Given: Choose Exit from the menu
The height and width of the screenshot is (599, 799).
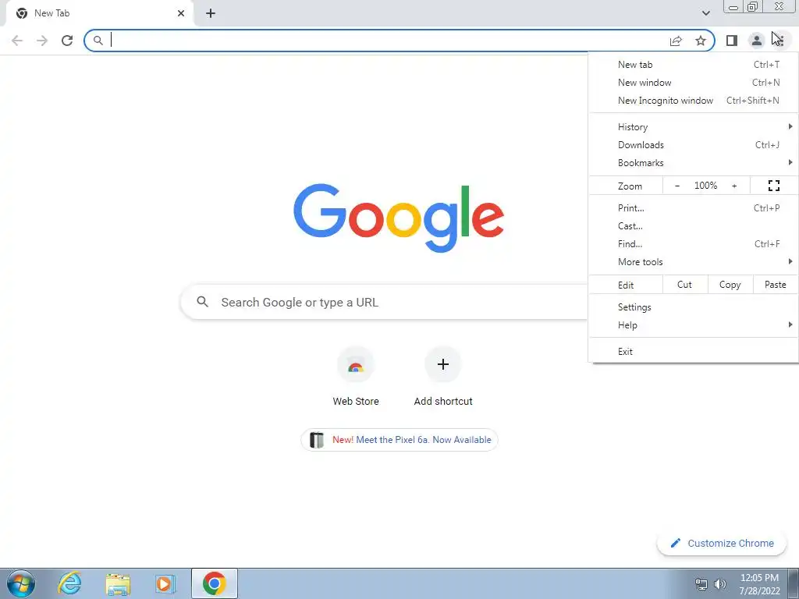Looking at the screenshot, I should coord(694,352).
